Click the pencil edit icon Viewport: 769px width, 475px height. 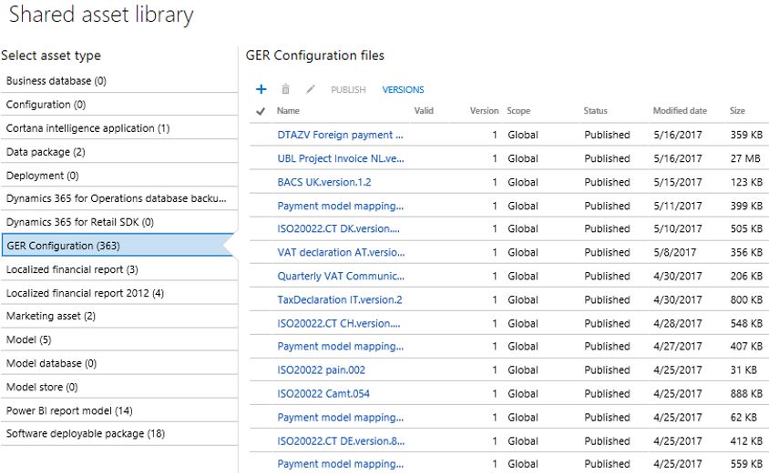tap(311, 89)
